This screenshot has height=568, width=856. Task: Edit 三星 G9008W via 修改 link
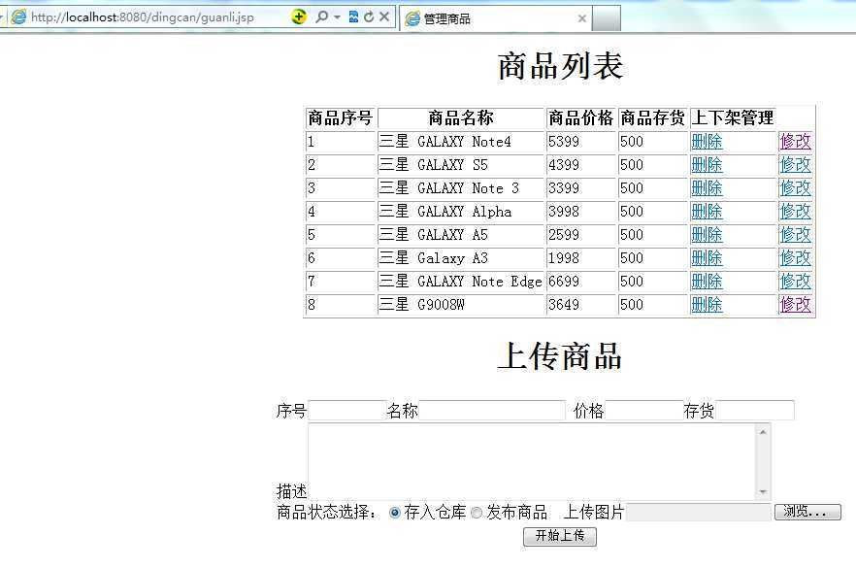click(796, 304)
